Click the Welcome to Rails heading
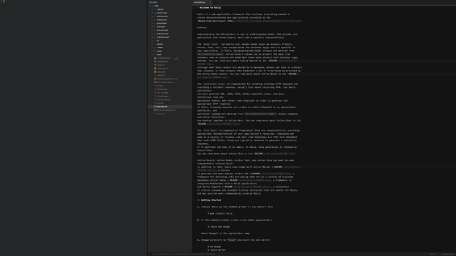456x256 pixels. point(210,7)
